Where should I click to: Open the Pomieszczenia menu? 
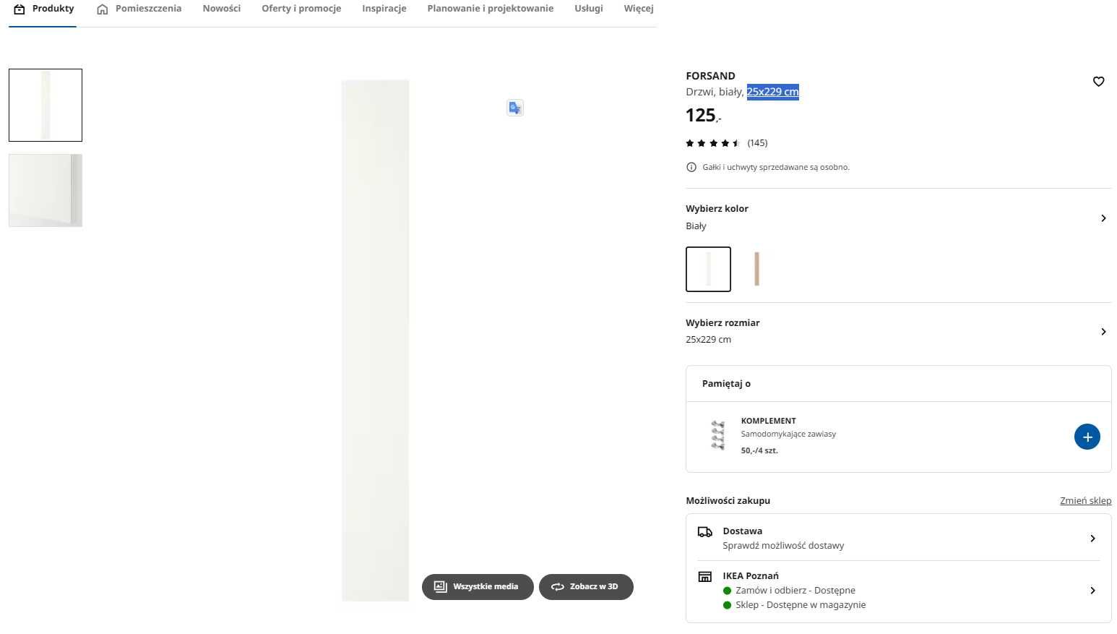pos(139,9)
